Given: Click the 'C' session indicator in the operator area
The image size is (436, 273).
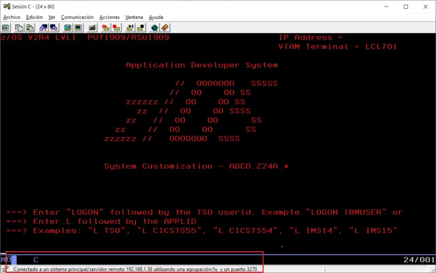Looking at the screenshot, I should tap(36, 260).
